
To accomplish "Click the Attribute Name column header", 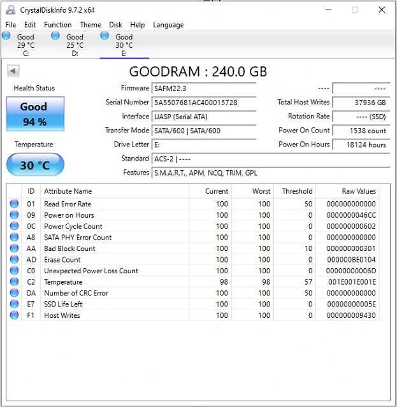I will click(x=115, y=191).
